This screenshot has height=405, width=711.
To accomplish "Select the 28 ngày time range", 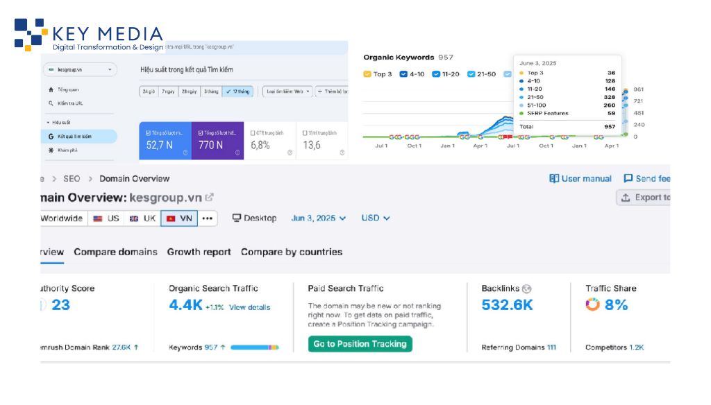I will [x=189, y=92].
